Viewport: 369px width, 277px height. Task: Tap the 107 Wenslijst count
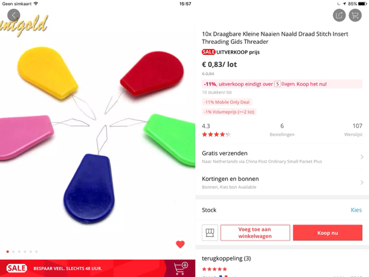click(x=353, y=130)
